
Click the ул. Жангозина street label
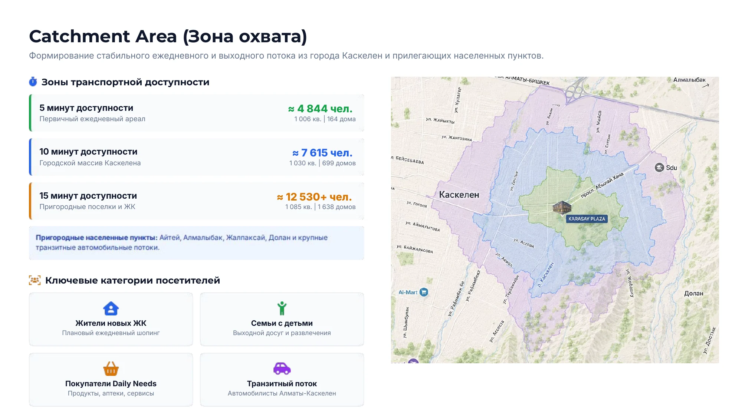coord(457,138)
